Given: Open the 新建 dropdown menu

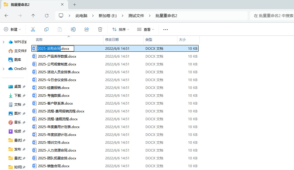Looking at the screenshot, I should 12,29.
